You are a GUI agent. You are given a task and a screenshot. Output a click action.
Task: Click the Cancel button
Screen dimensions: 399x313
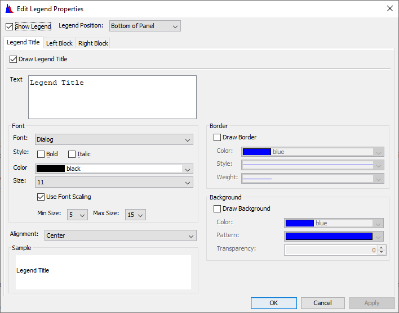[322, 303]
